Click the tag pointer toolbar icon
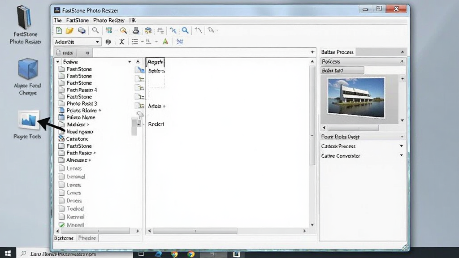459x258 pixels. point(211,30)
